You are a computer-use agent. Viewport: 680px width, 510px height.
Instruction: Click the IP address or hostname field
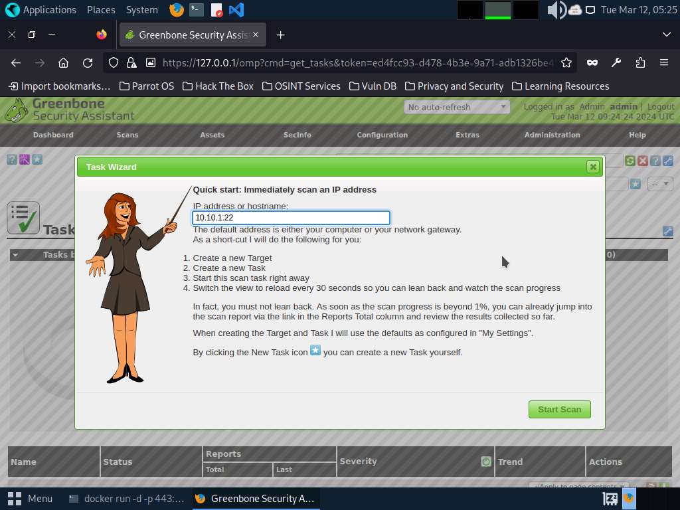291,218
